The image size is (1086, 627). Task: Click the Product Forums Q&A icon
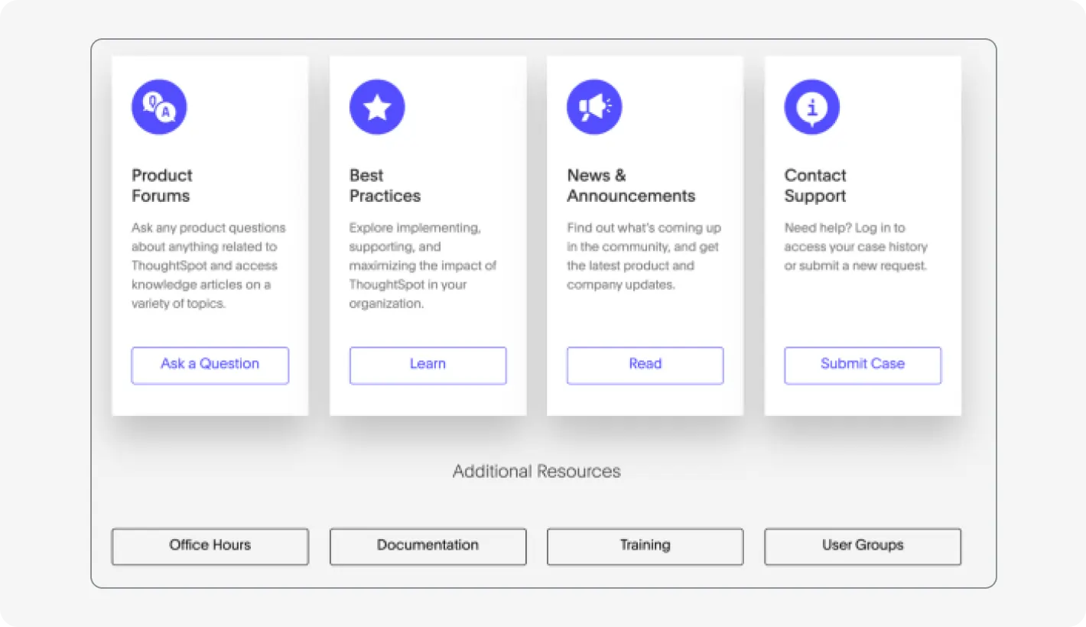tap(158, 106)
